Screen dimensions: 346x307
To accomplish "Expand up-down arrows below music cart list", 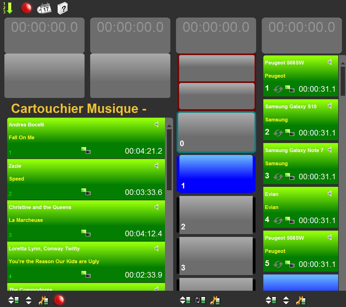I will (x=28, y=300).
